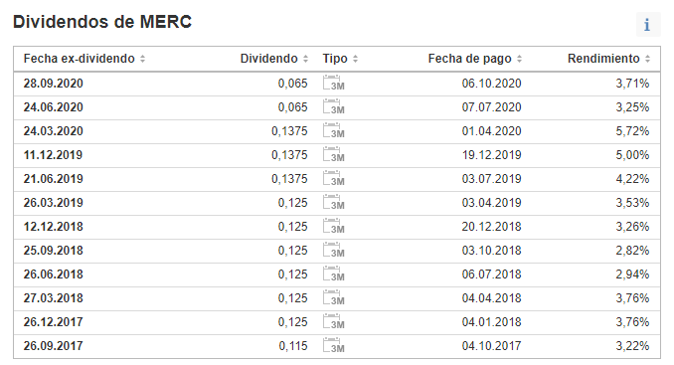Click yield value 5,72%
Image resolution: width=674 pixels, height=365 pixels.
[x=632, y=131]
